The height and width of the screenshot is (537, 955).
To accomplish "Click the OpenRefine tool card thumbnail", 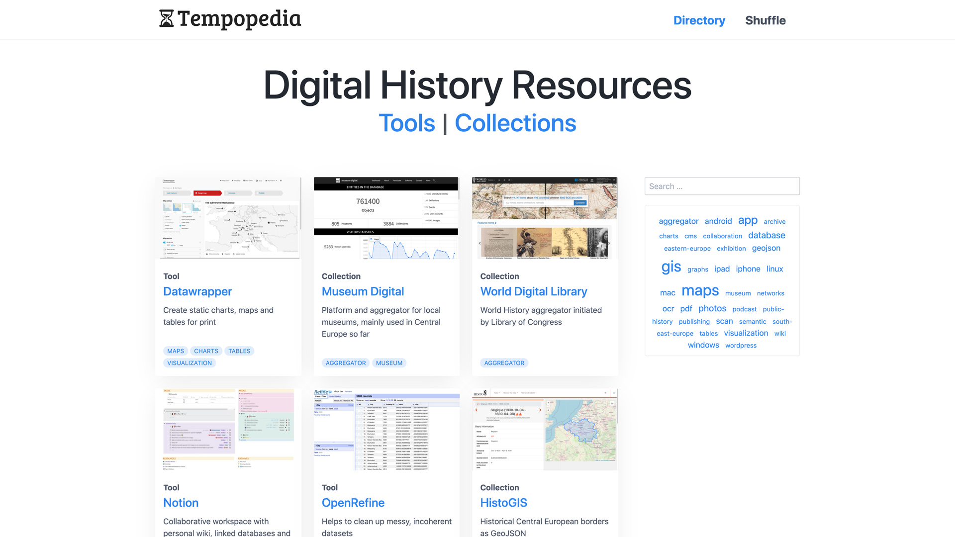I will pos(385,430).
